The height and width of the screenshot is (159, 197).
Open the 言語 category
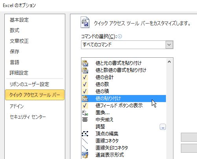pyautogui.click(x=15, y=62)
